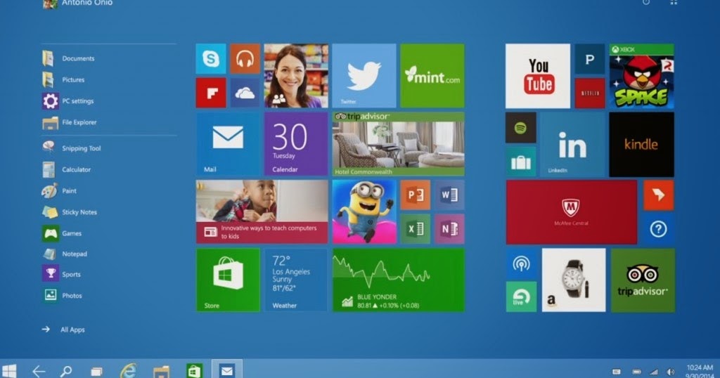
Task: Open the YouTube tile
Action: click(538, 76)
